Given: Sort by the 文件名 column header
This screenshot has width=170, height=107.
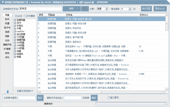Looking at the screenshot, I should [102, 15].
